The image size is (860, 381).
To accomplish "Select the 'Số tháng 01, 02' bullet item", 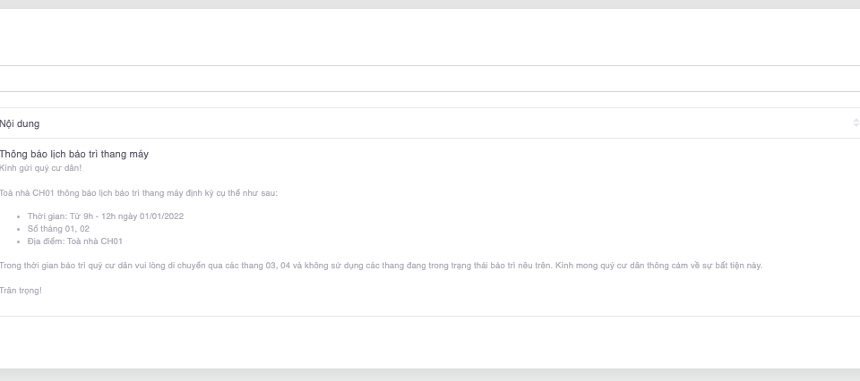I will [x=58, y=229].
